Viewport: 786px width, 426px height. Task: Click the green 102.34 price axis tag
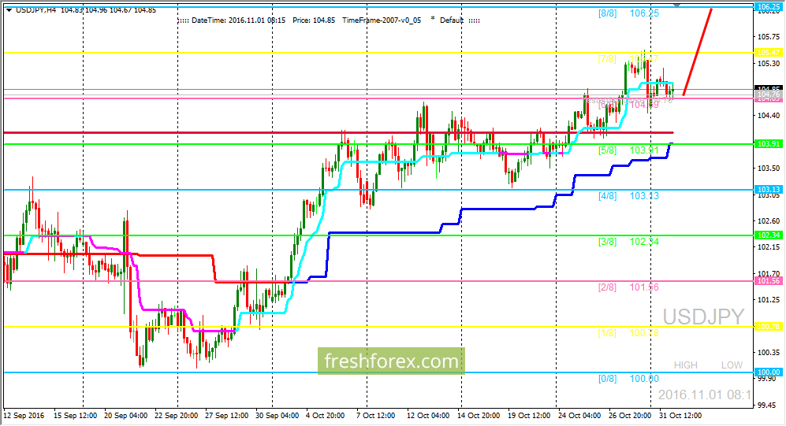click(x=769, y=235)
